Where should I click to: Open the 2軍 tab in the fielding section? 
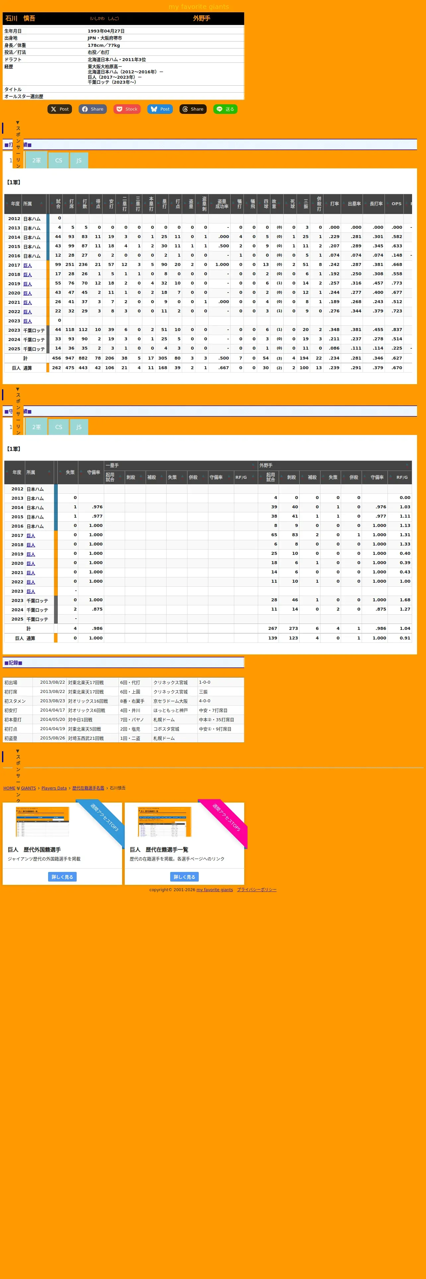point(37,427)
